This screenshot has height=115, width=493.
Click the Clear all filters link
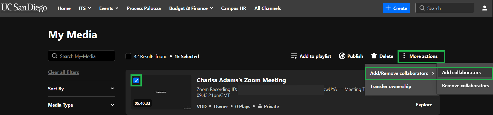coord(63,72)
